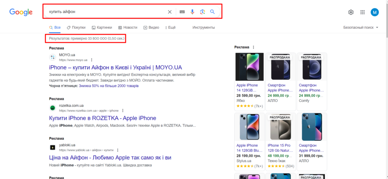Open the settings gear icon
This screenshot has height=179, width=388.
coord(351,12)
